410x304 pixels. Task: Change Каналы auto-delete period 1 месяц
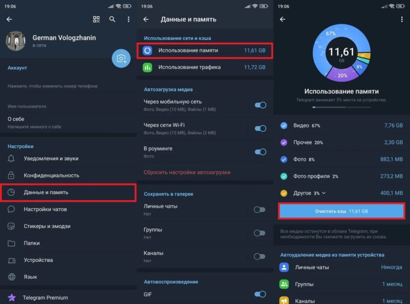pos(392,301)
